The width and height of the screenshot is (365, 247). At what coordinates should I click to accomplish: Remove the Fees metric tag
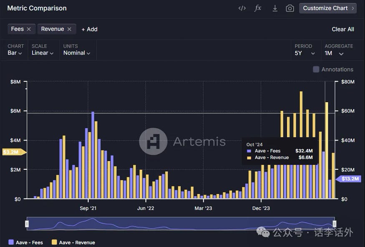pos(29,29)
